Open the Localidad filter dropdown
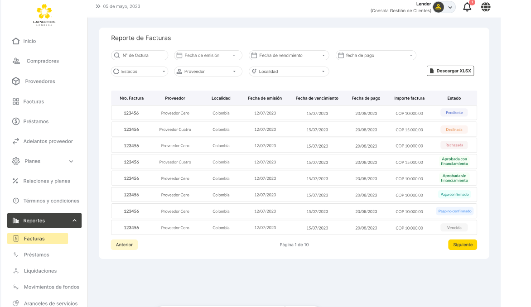Image resolution: width=531 pixels, height=307 pixels. (289, 72)
